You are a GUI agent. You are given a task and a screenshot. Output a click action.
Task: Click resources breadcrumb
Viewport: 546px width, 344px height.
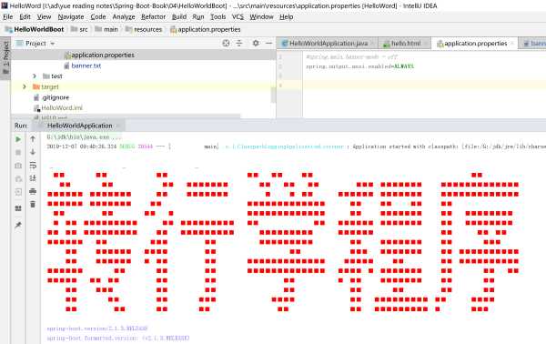click(x=144, y=30)
